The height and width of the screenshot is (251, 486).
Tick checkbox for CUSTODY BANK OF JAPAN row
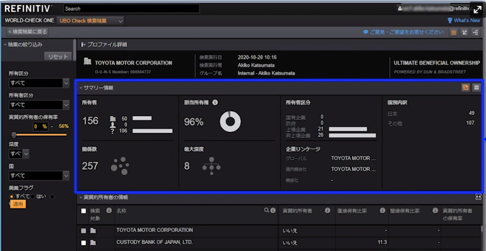pos(83,243)
